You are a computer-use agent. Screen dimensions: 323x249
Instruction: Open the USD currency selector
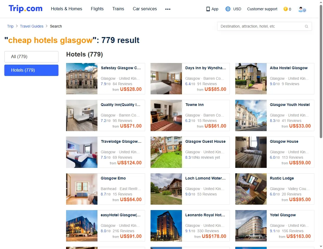click(237, 9)
